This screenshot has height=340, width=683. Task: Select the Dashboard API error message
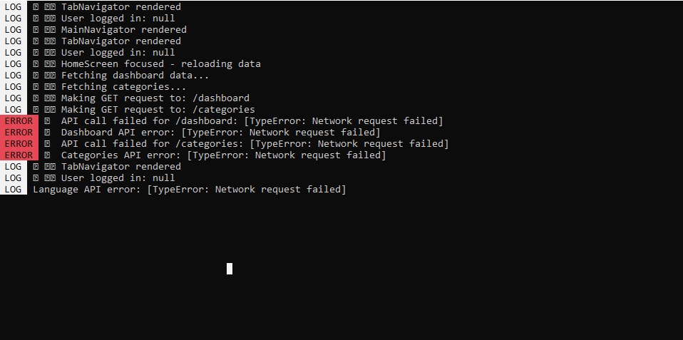tap(220, 133)
